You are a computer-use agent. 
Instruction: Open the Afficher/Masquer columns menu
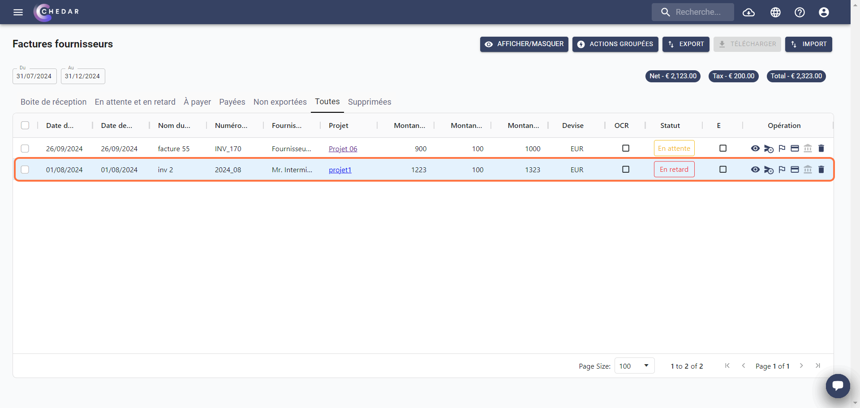(x=524, y=44)
